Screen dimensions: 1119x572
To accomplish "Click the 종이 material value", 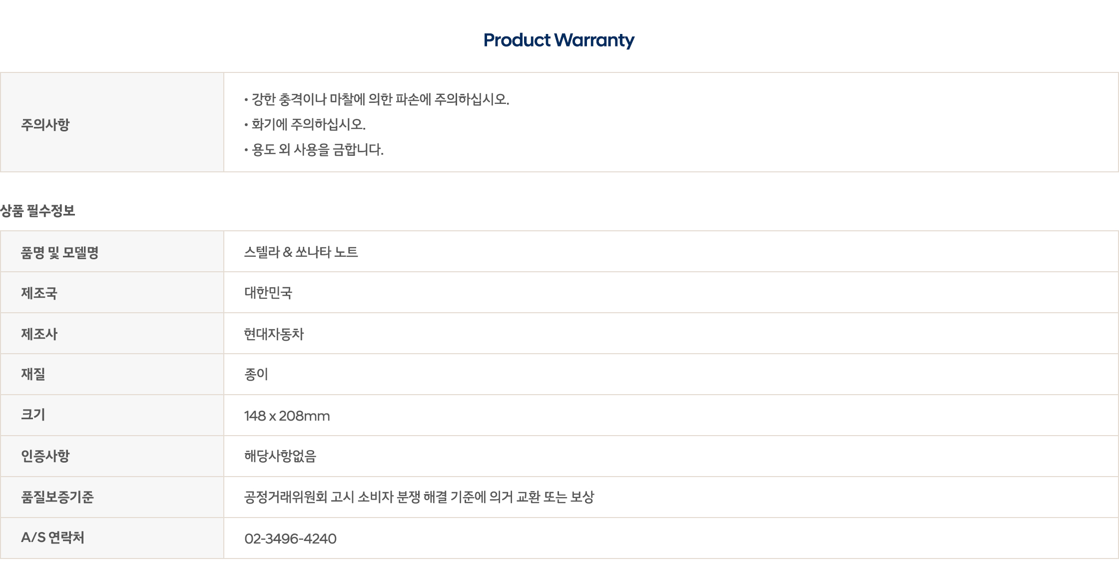I will pyautogui.click(x=256, y=374).
